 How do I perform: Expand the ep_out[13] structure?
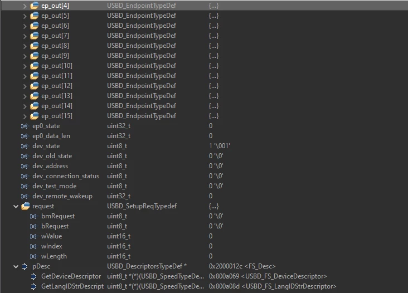point(25,96)
